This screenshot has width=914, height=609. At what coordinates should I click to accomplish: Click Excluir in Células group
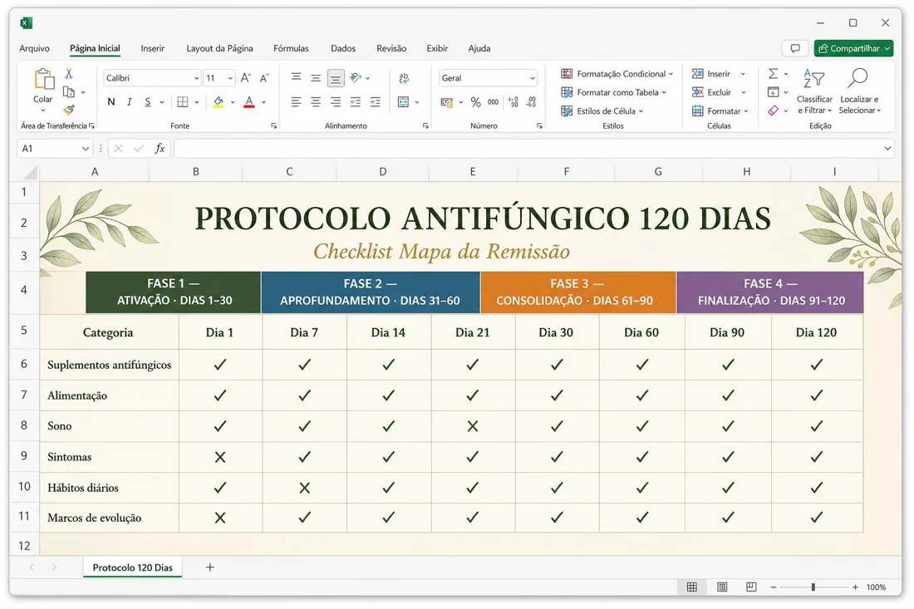tap(719, 92)
